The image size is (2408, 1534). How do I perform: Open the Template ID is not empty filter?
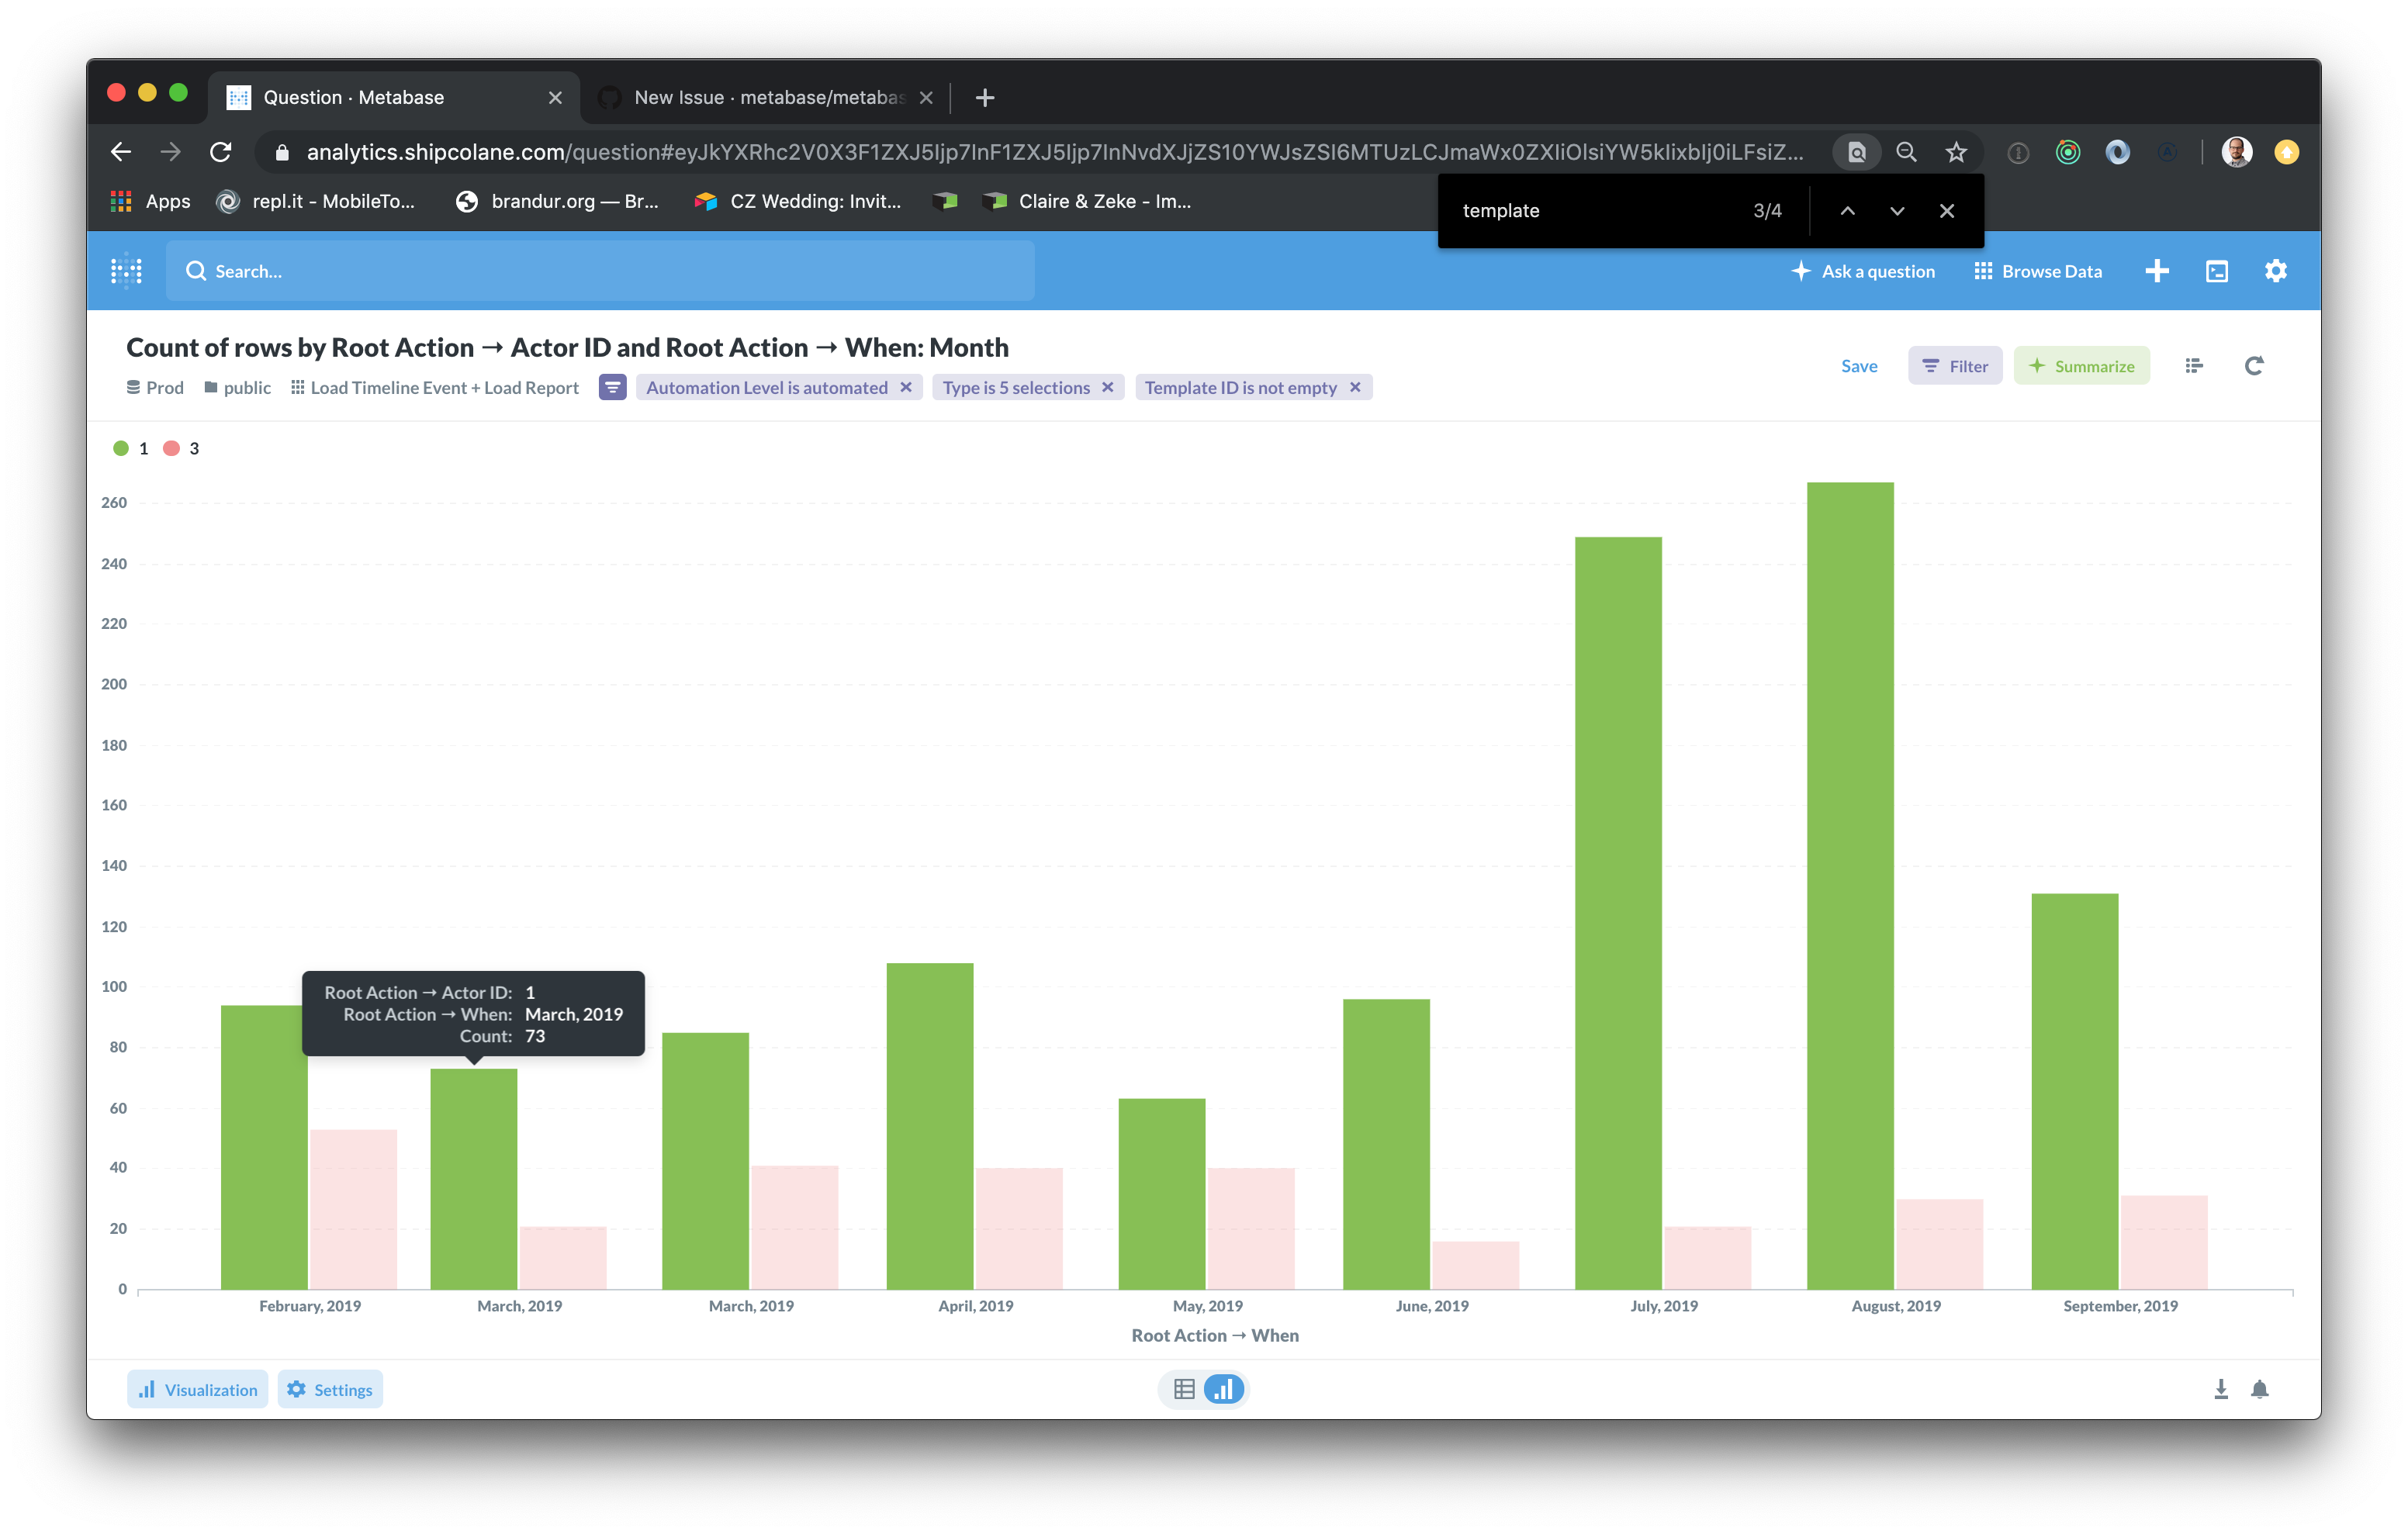point(1240,387)
